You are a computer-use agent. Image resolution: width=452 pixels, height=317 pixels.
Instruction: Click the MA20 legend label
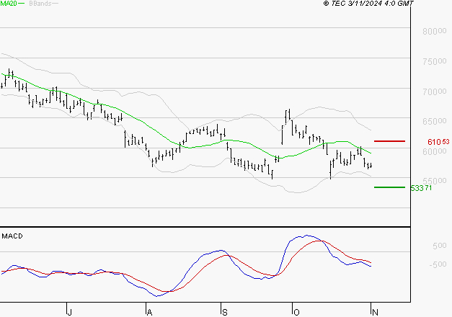(9, 4)
